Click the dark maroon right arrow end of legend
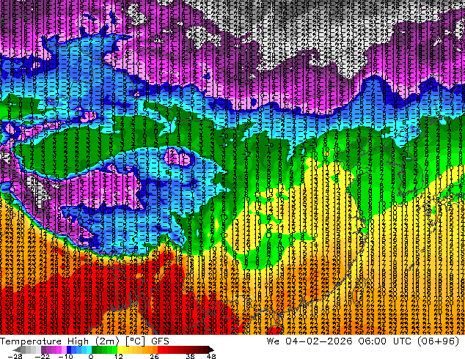The image size is (465, 359). click(211, 349)
